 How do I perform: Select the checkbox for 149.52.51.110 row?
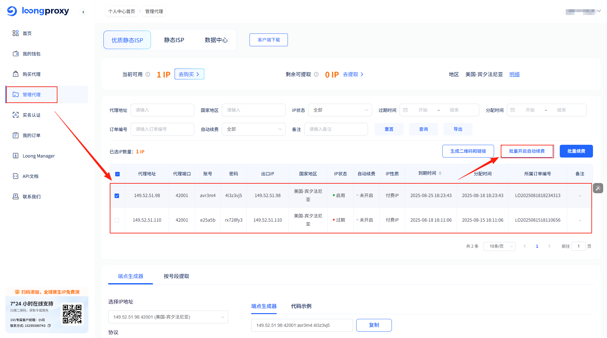pyautogui.click(x=117, y=220)
